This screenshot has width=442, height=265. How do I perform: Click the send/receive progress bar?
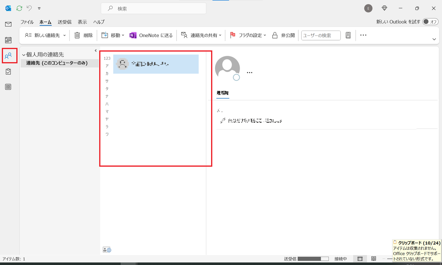point(313,259)
